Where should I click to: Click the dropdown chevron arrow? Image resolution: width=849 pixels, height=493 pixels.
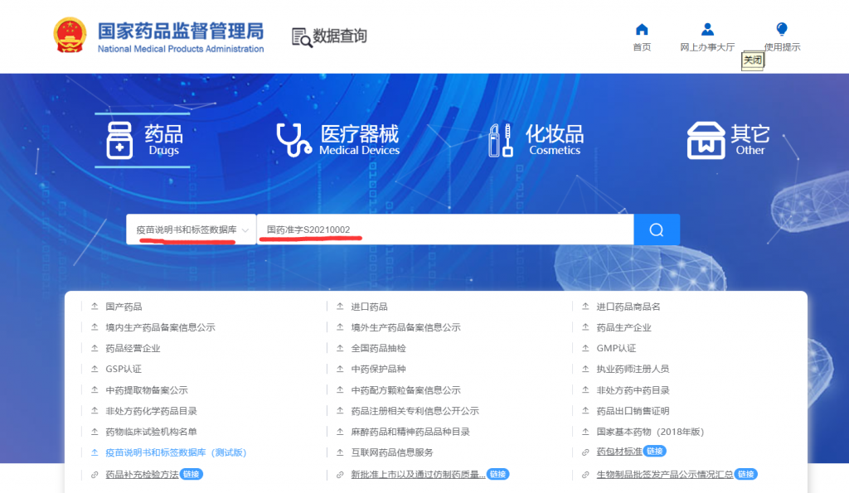(245, 230)
